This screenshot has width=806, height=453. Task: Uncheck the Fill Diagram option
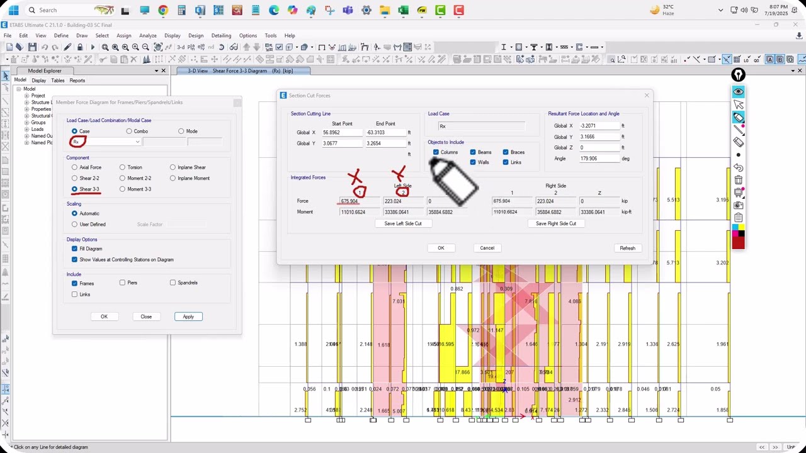(74, 249)
